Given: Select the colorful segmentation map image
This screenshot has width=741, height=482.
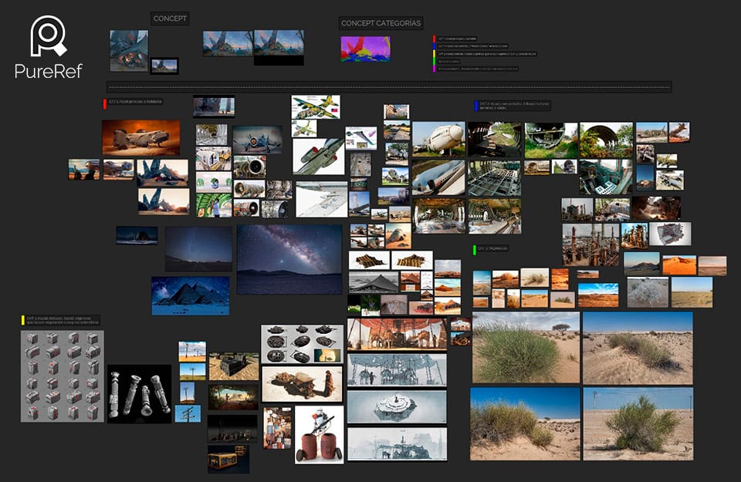Looking at the screenshot, I should click(x=366, y=49).
